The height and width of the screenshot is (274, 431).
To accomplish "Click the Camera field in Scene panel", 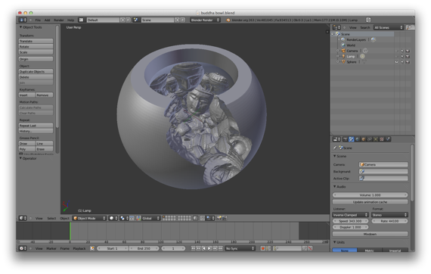I will pos(383,164).
